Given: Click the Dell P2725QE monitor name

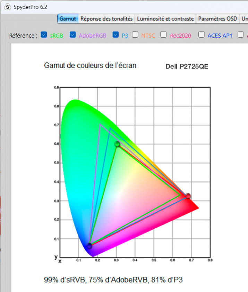Looking at the screenshot, I should [x=187, y=67].
